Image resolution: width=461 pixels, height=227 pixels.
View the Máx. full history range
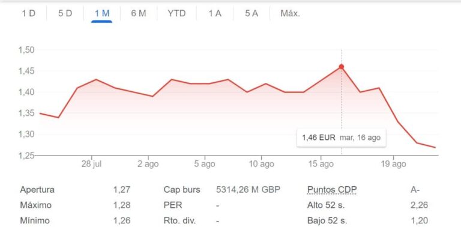(x=291, y=14)
